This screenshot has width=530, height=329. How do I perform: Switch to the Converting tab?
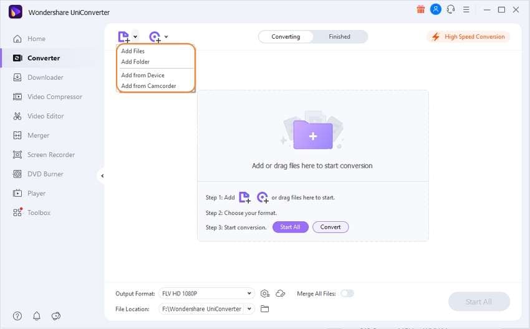(286, 37)
